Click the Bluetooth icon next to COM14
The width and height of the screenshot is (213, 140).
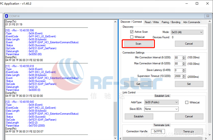[x=6, y=16]
